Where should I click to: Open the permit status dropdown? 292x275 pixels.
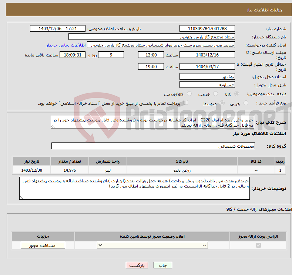(x=152, y=245)
